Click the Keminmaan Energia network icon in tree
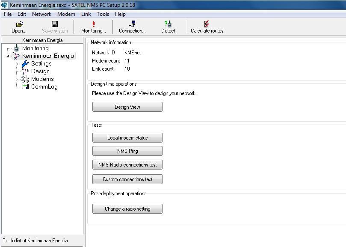Image resolution: width=346 pixels, height=247 pixels. (16, 56)
